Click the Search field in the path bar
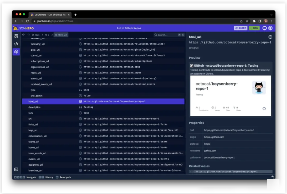The height and width of the screenshot is (194, 287). pyautogui.click(x=166, y=35)
